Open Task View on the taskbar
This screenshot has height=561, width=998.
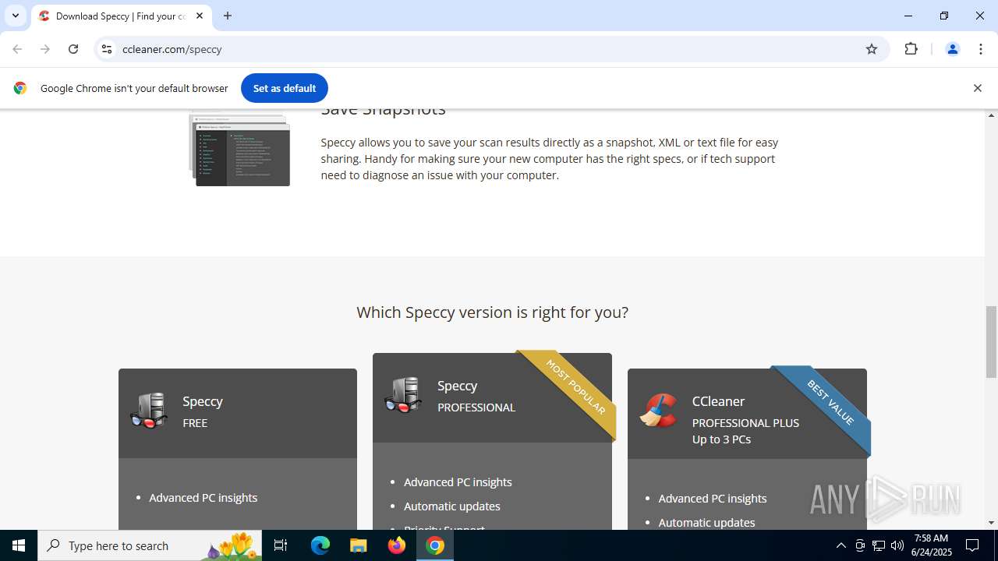tap(281, 545)
